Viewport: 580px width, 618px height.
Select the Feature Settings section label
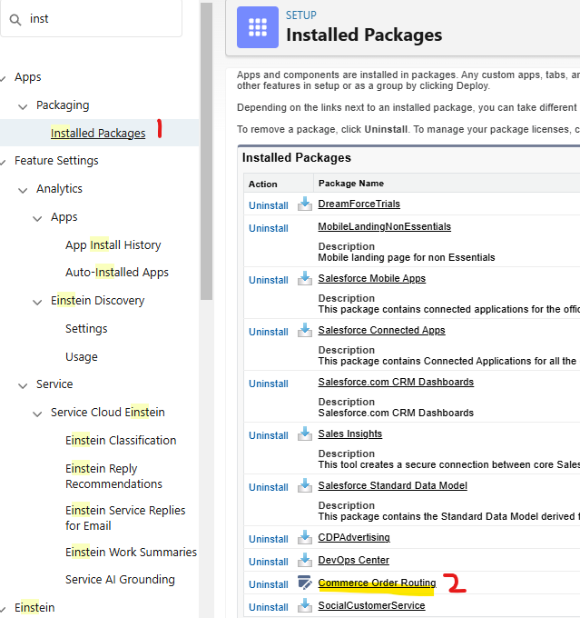56,161
